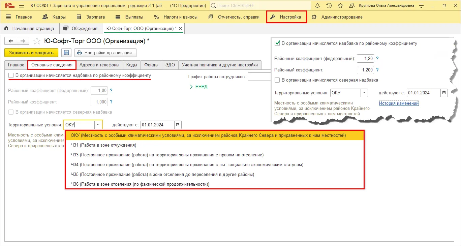461x246 pixels.
Task: Click the действуют с date field 01.01.2024
Action: point(157,125)
